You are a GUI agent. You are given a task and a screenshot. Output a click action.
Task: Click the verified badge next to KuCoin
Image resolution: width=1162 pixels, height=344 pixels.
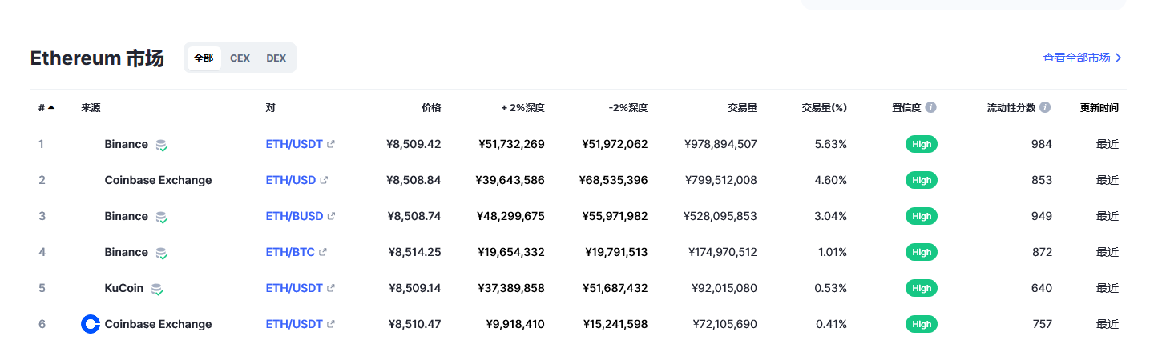[157, 289]
